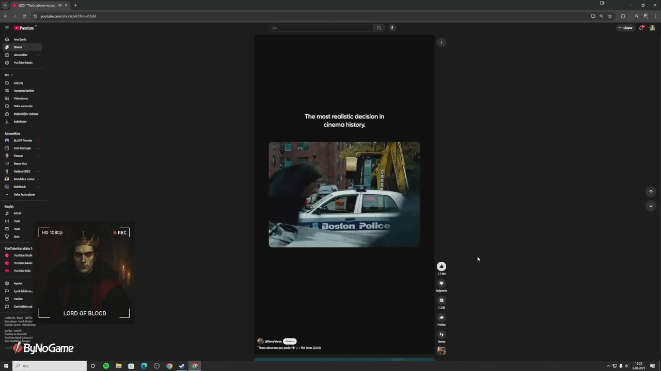661x371 pixels.
Task: Click Oluştur create button
Action: click(625, 28)
